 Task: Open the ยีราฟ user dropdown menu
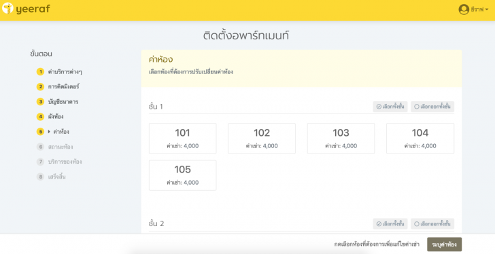(473, 10)
